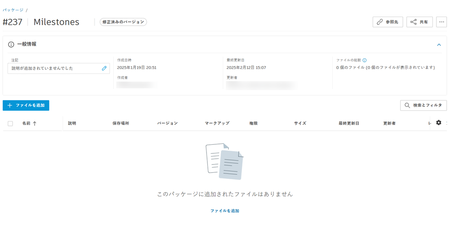Open the パッケージ breadcrumb link

coord(13,10)
